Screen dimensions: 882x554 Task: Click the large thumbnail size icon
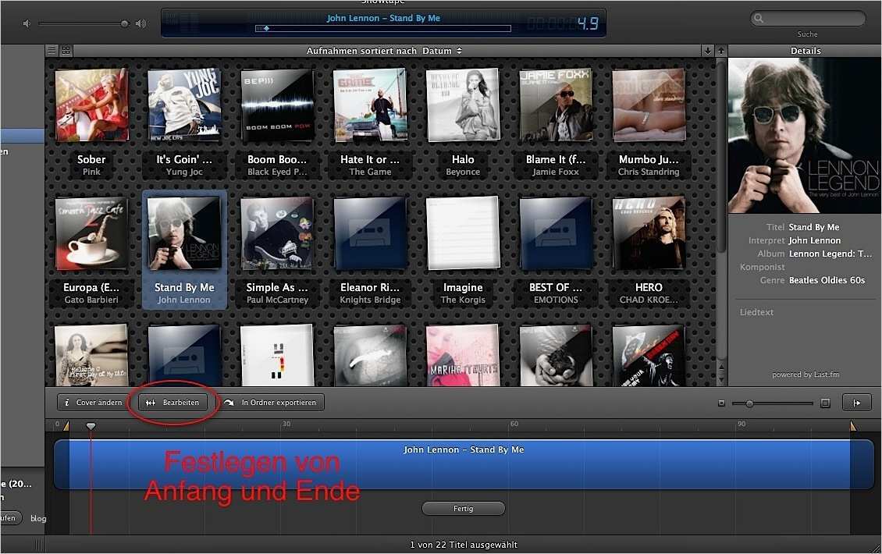[x=825, y=403]
